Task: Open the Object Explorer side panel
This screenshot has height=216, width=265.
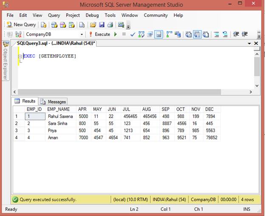Action: coord(6,61)
